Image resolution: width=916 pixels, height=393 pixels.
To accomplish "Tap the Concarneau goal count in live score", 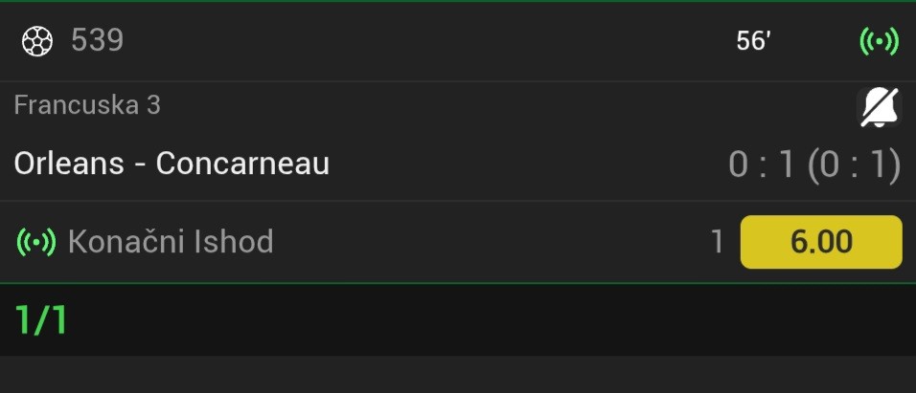I will tap(787, 165).
